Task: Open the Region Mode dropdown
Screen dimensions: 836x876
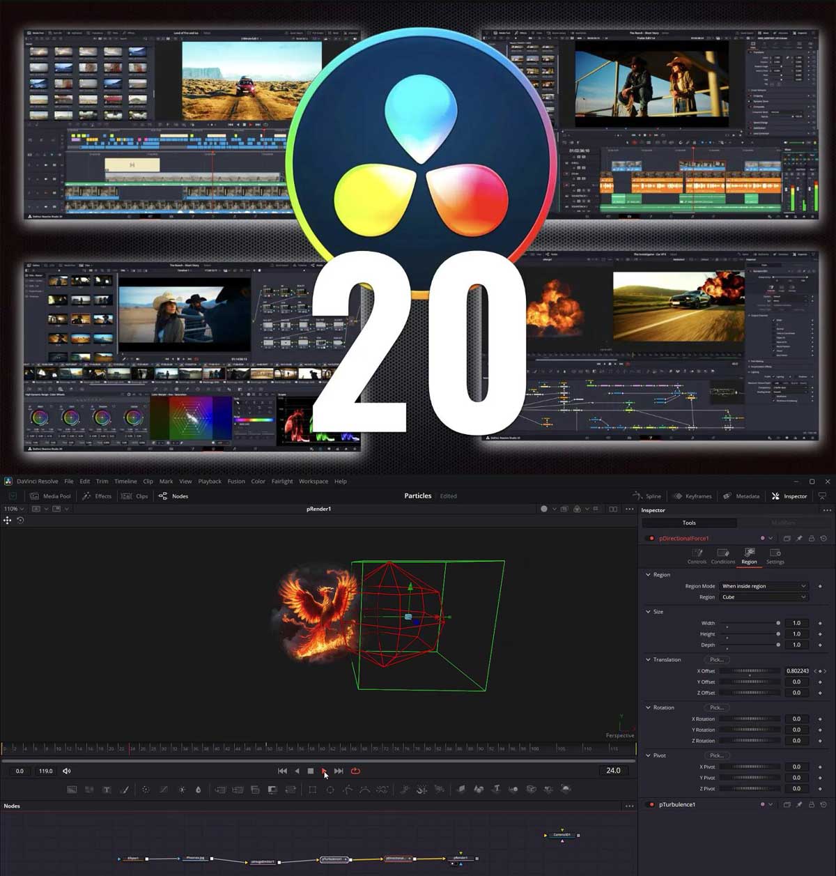Action: pos(764,586)
